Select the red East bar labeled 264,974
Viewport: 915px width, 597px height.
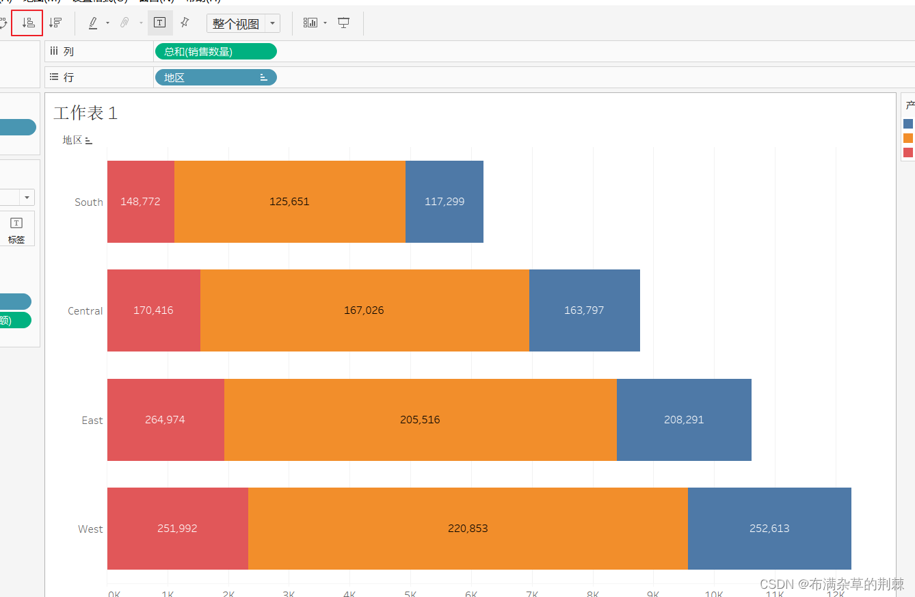click(x=165, y=420)
